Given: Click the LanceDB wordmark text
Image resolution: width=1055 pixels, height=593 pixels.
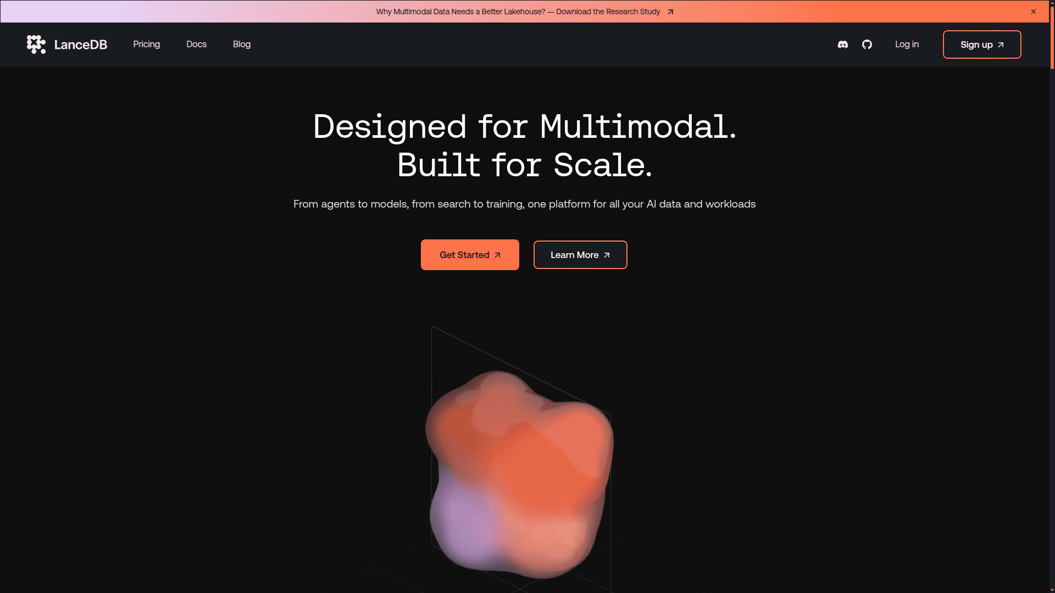Looking at the screenshot, I should (81, 45).
